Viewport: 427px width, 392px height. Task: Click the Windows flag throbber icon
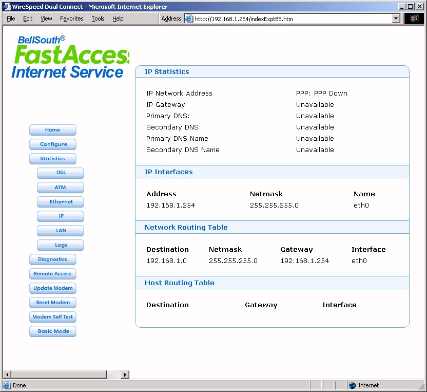click(x=414, y=18)
